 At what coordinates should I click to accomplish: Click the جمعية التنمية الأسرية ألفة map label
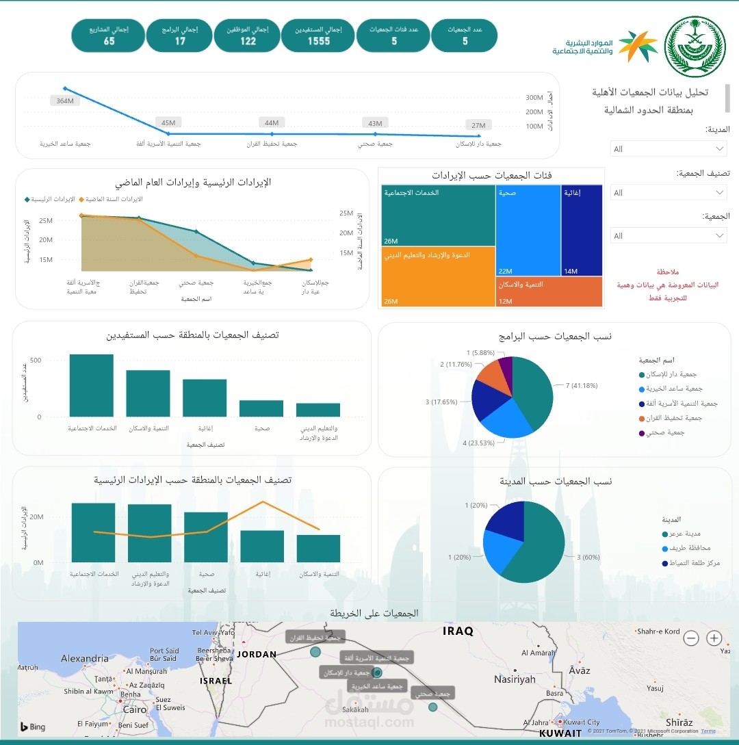(376, 657)
